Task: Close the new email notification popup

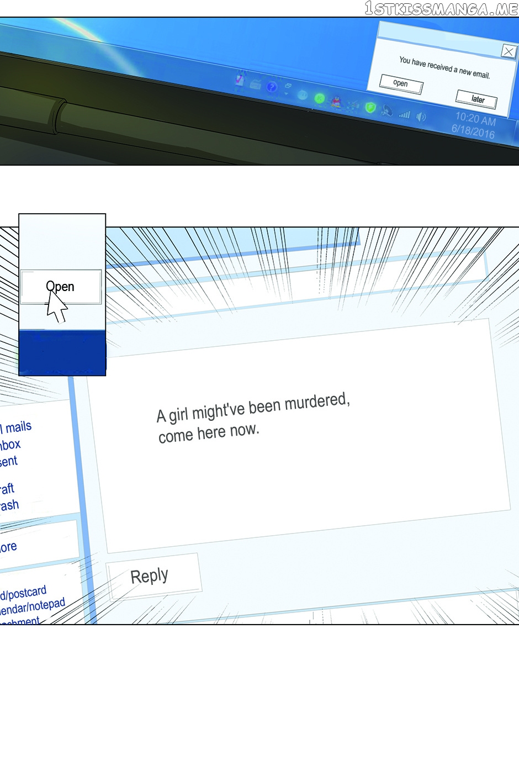Action: pos(509,52)
